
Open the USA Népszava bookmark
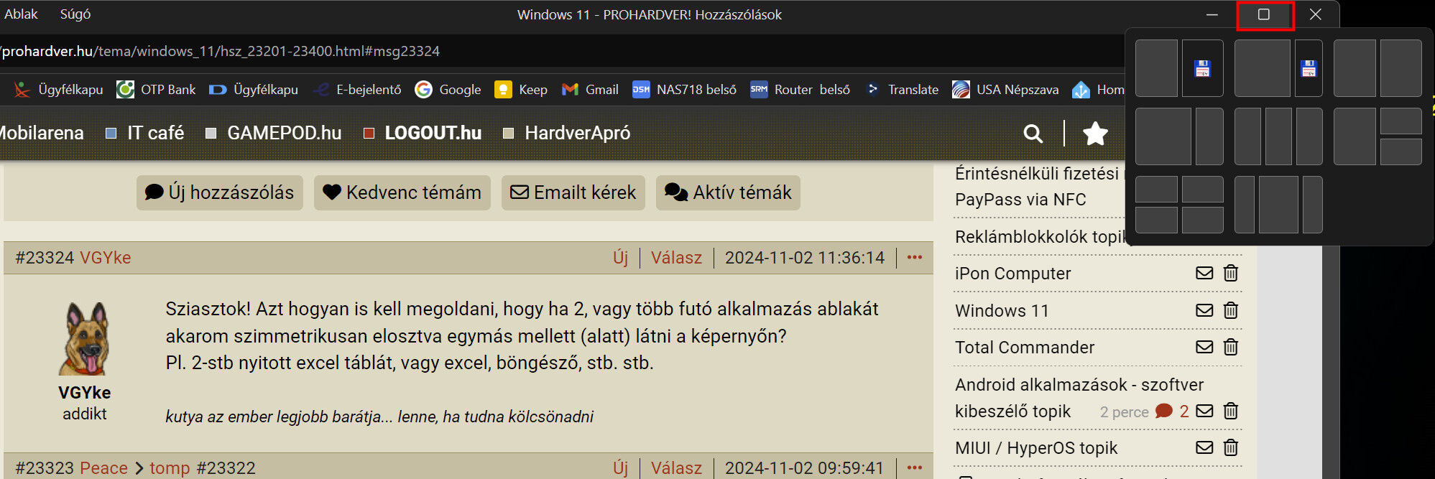[x=1005, y=90]
